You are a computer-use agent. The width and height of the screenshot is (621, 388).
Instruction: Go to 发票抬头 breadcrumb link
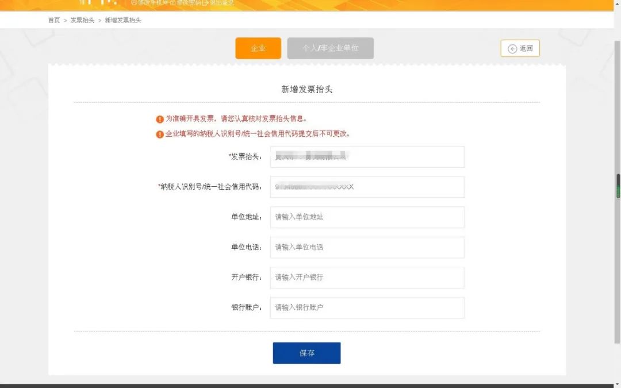point(82,20)
